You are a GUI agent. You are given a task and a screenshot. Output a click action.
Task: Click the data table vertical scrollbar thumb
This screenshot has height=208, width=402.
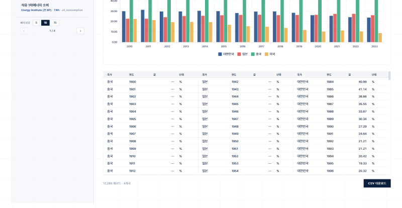[389, 76]
